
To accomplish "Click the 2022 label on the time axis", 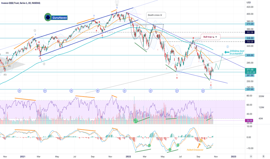I will coord(128,157).
